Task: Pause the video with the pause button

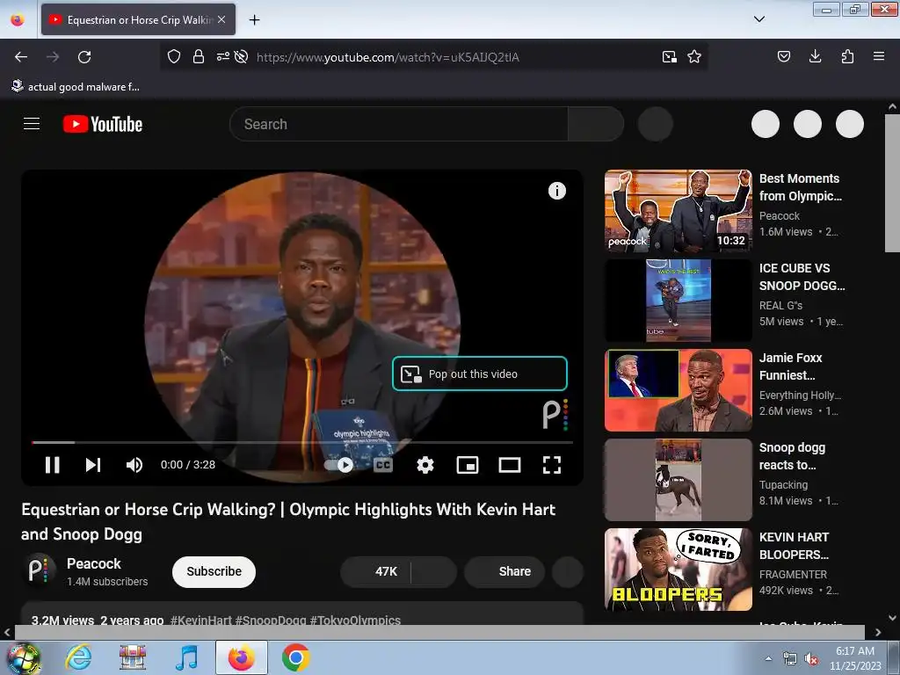Action: (52, 464)
